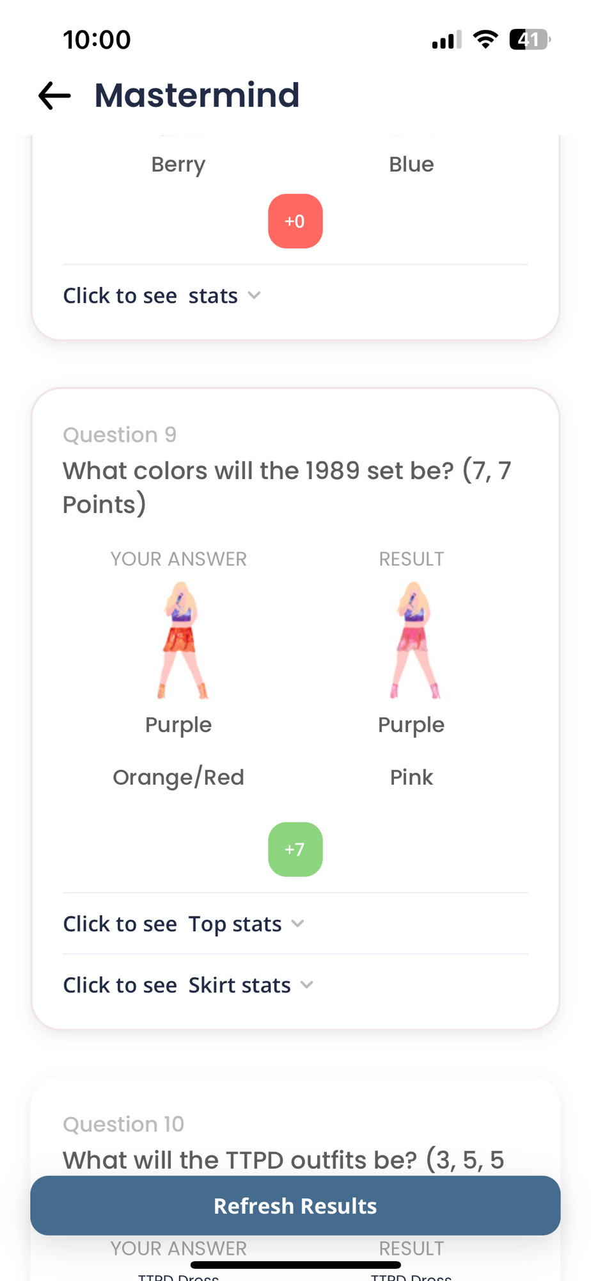
Task: Tap the red +0 score badge
Action: tap(295, 221)
